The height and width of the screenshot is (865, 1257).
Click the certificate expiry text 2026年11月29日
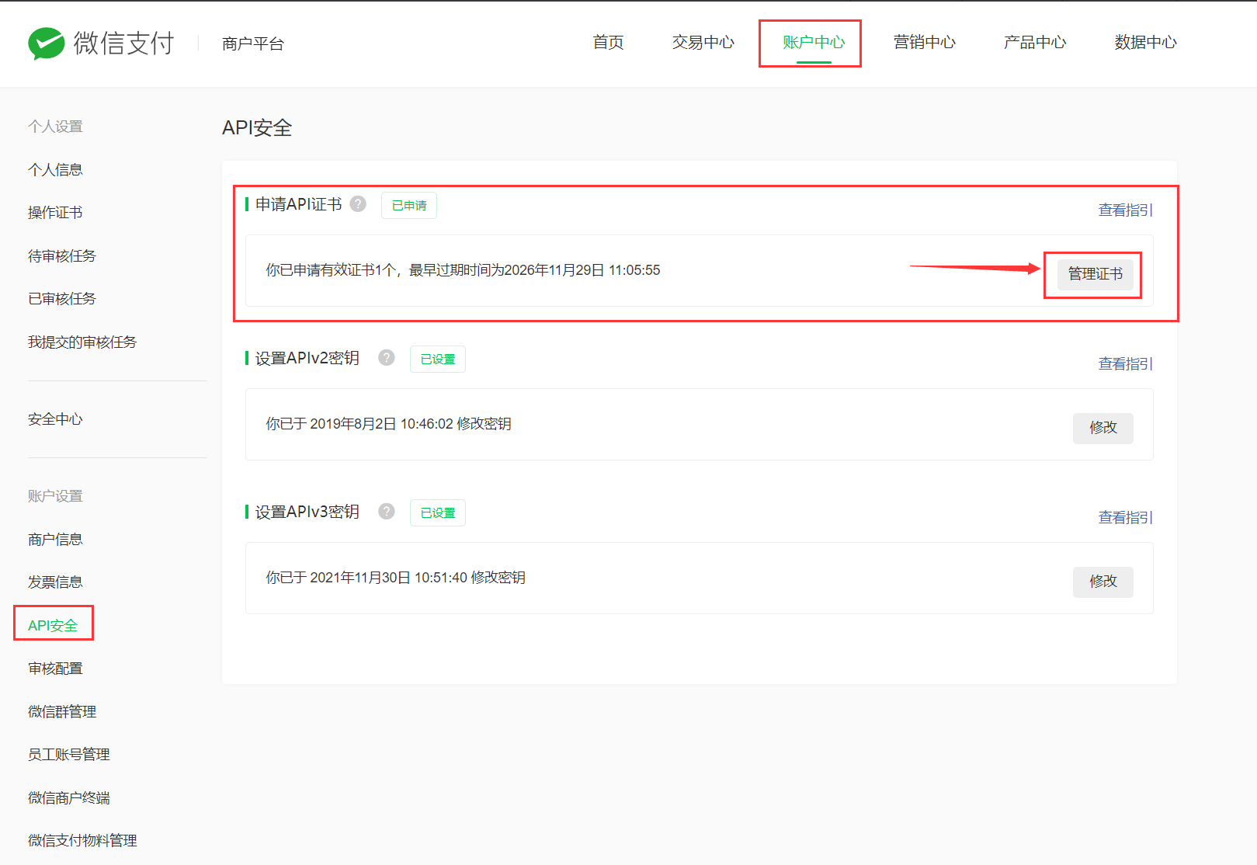click(x=554, y=270)
